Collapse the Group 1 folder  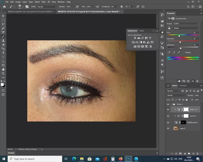point(172,104)
